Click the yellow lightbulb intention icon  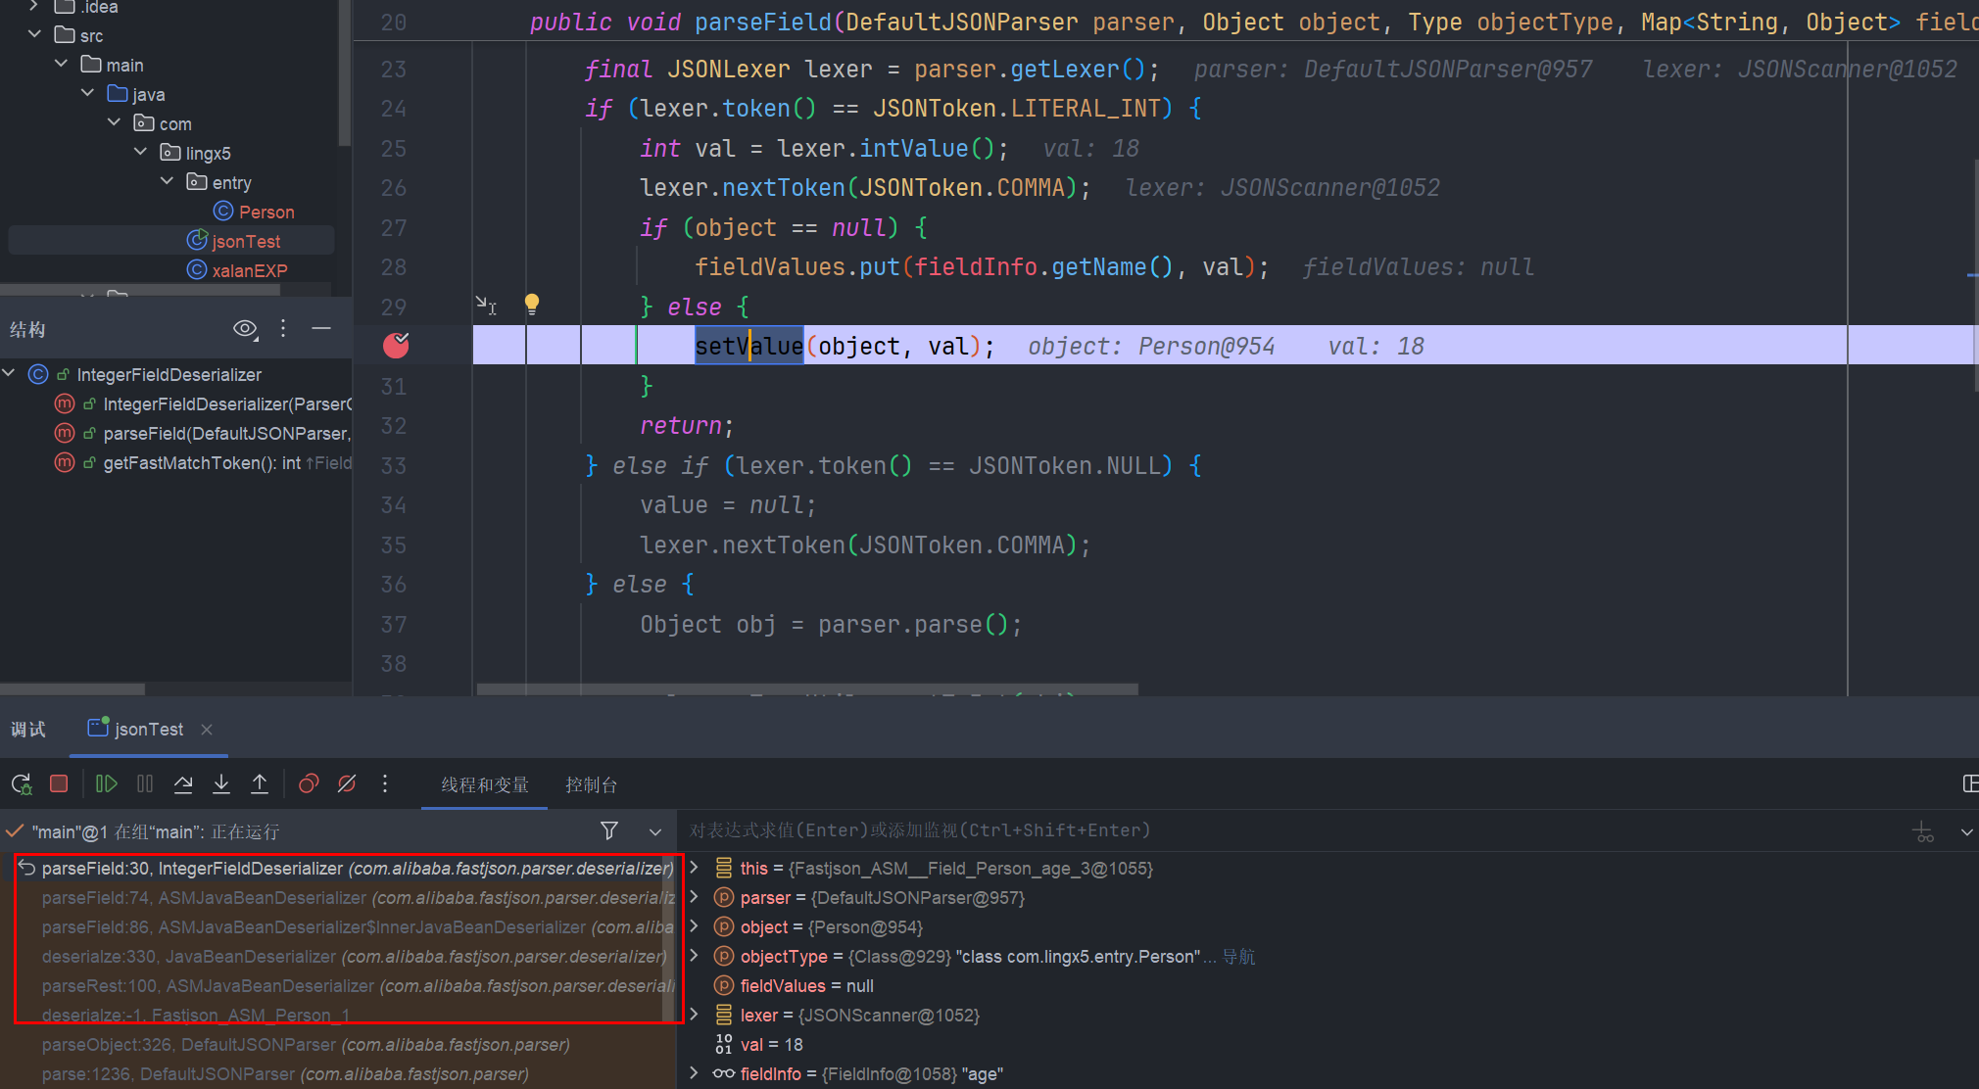[532, 305]
